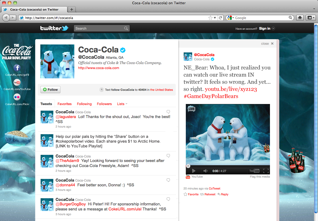Mute the video with speaker icon

(205, 171)
